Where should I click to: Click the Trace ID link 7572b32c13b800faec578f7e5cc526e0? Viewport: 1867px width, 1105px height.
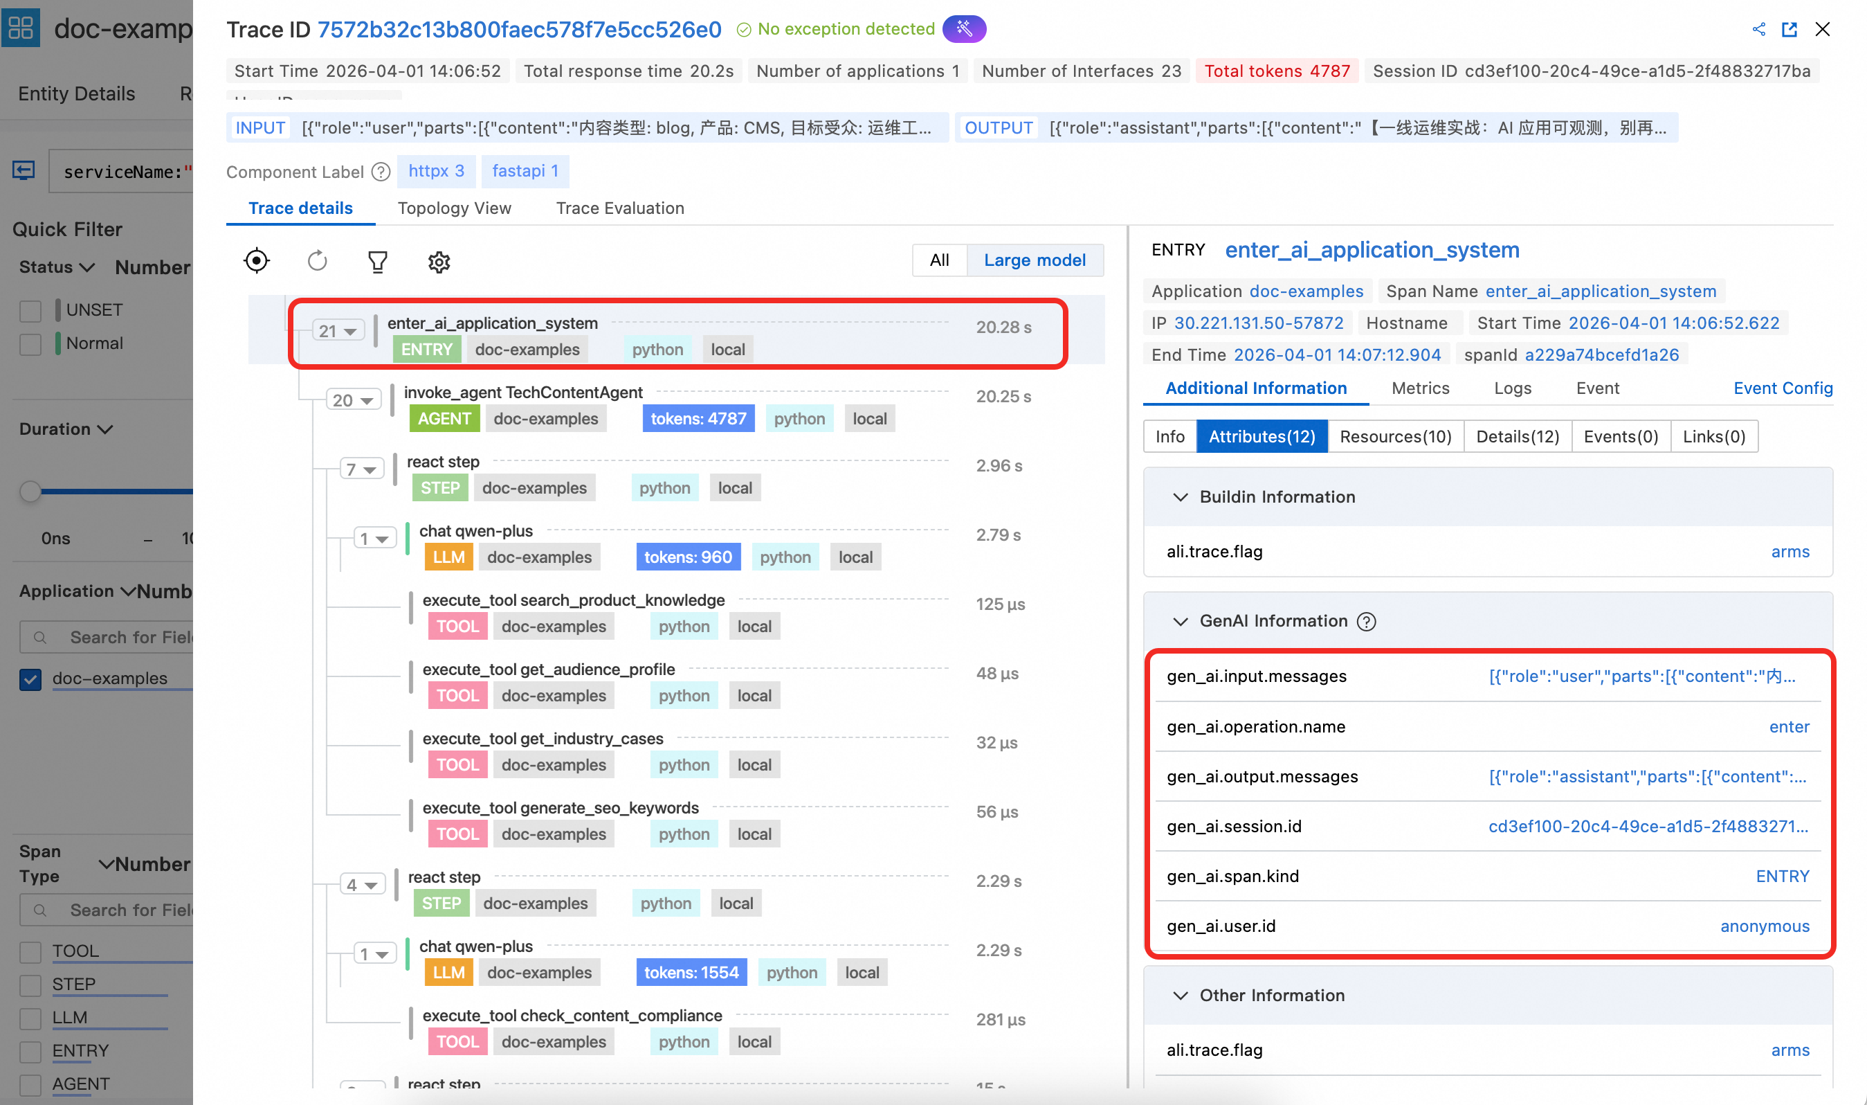click(520, 29)
